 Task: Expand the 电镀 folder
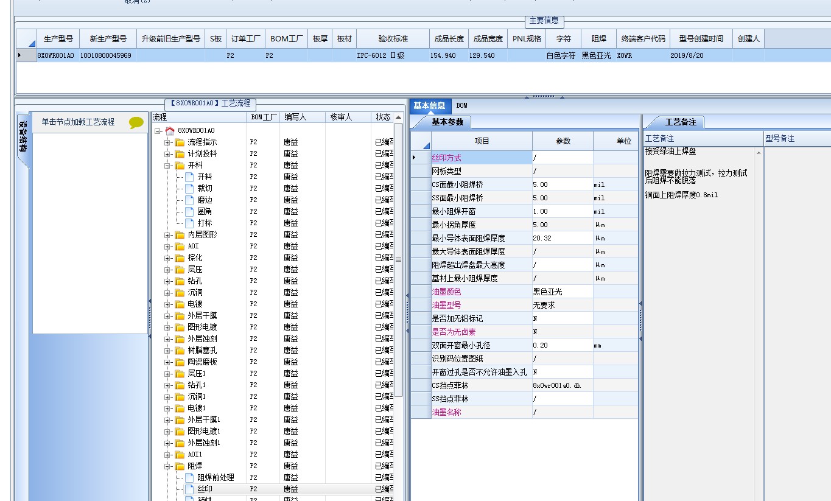point(167,304)
